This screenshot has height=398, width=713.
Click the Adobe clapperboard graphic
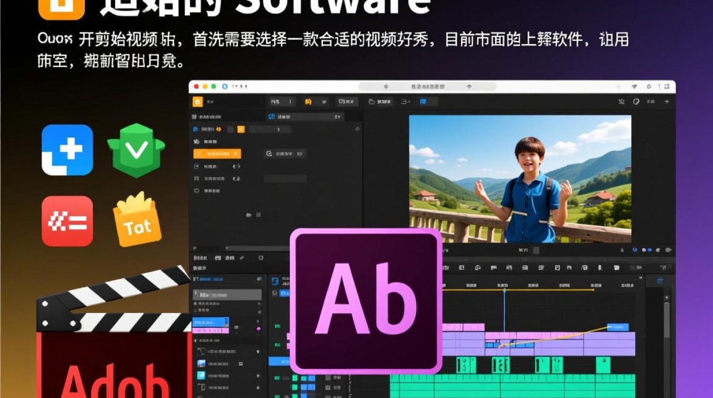[114, 332]
